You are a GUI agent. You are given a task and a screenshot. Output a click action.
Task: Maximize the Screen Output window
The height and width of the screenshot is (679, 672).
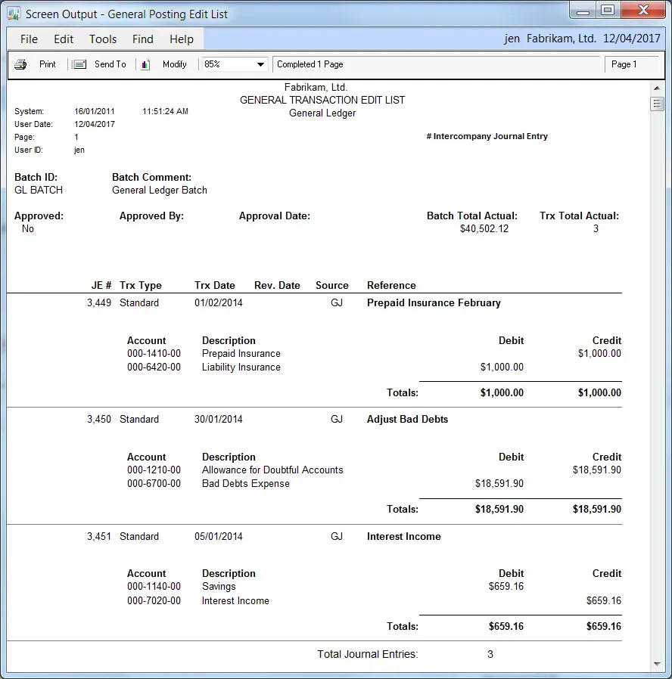(x=607, y=11)
